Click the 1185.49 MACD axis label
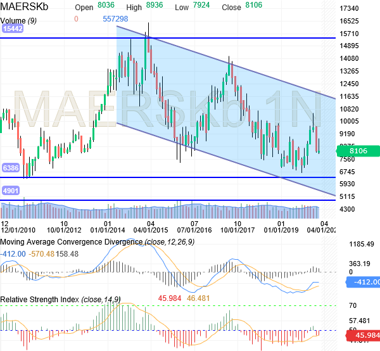Viewport: 380px width, 351px height. [362, 244]
